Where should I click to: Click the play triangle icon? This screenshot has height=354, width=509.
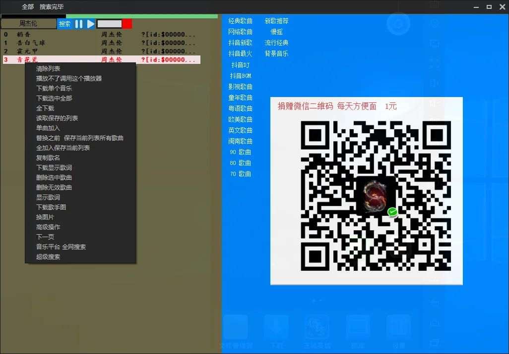pyautogui.click(x=91, y=24)
